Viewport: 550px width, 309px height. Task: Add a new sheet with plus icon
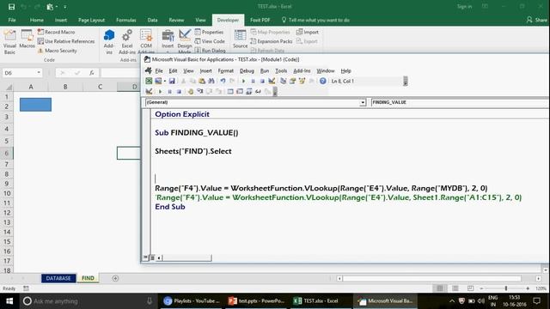[x=115, y=278]
